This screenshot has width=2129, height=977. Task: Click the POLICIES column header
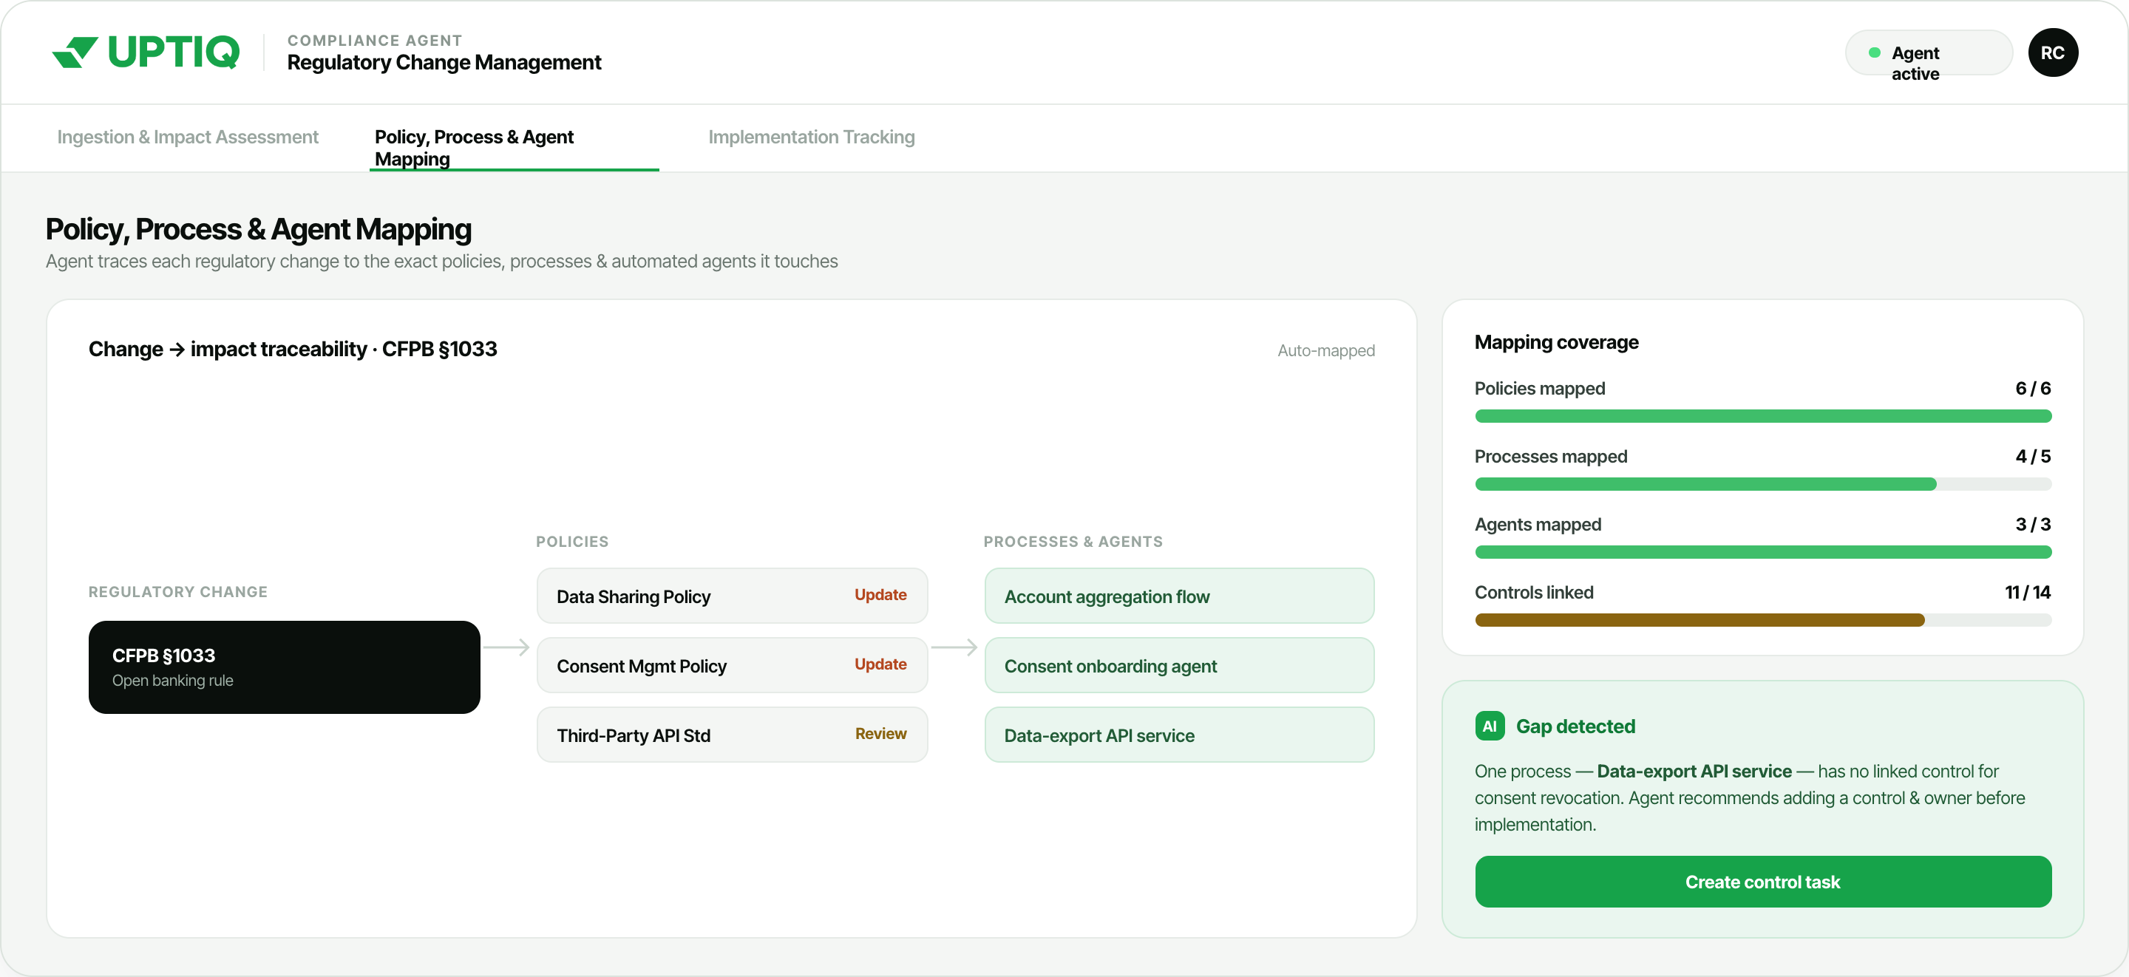point(572,542)
